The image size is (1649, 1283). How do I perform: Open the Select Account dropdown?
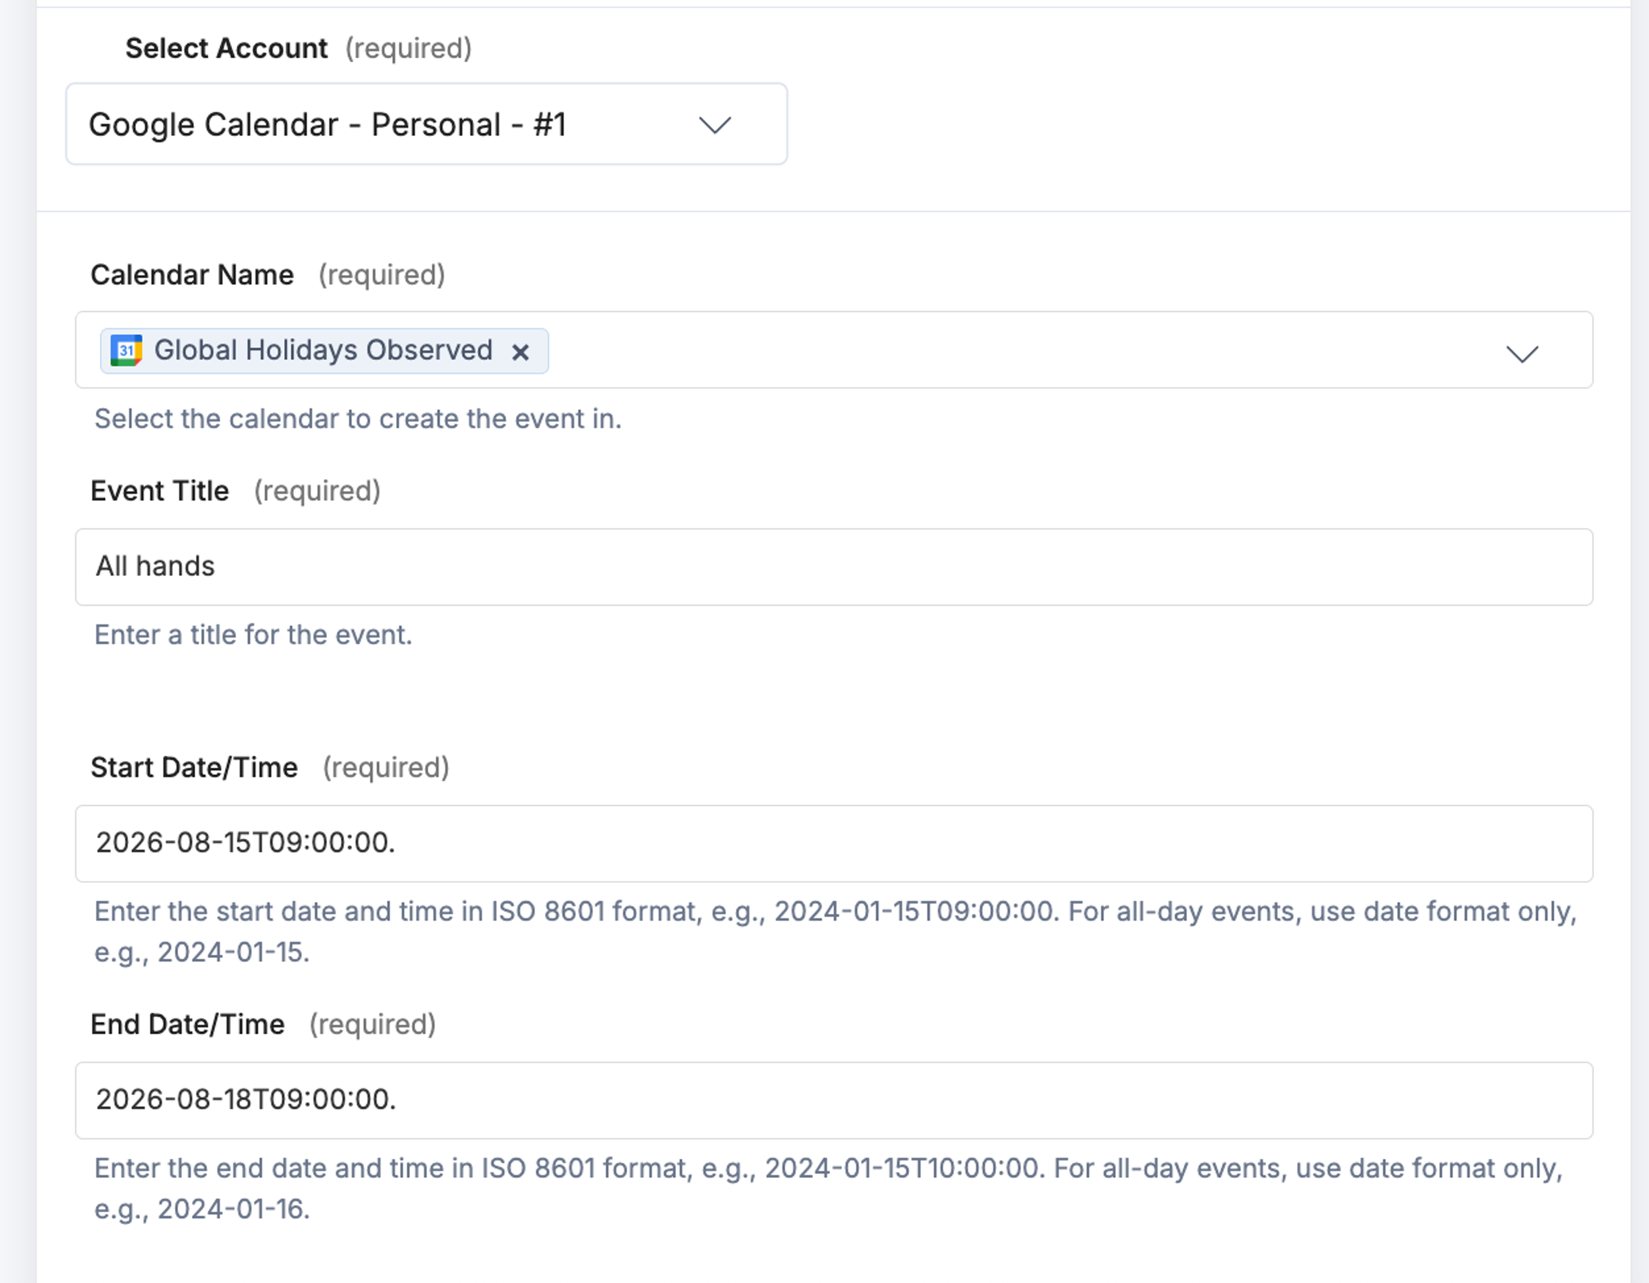(426, 124)
